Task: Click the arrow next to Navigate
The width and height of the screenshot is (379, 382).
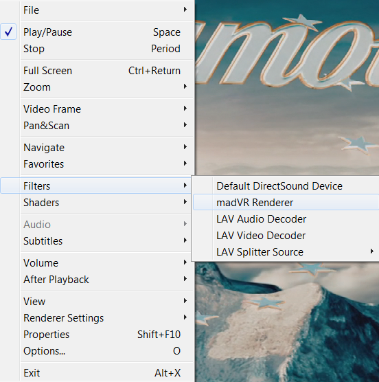Action: click(x=185, y=147)
